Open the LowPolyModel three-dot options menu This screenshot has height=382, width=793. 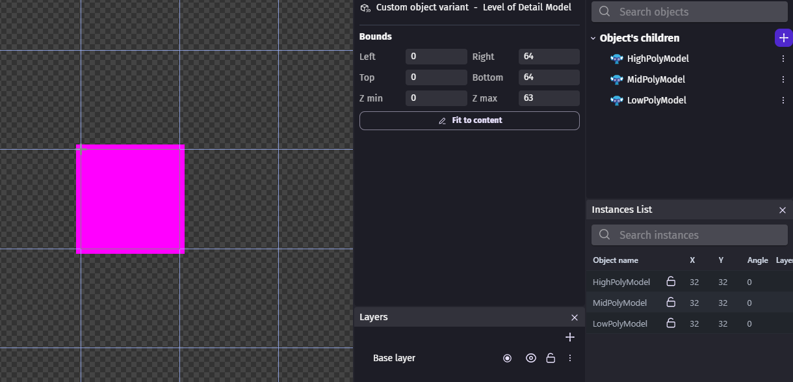[x=783, y=100]
